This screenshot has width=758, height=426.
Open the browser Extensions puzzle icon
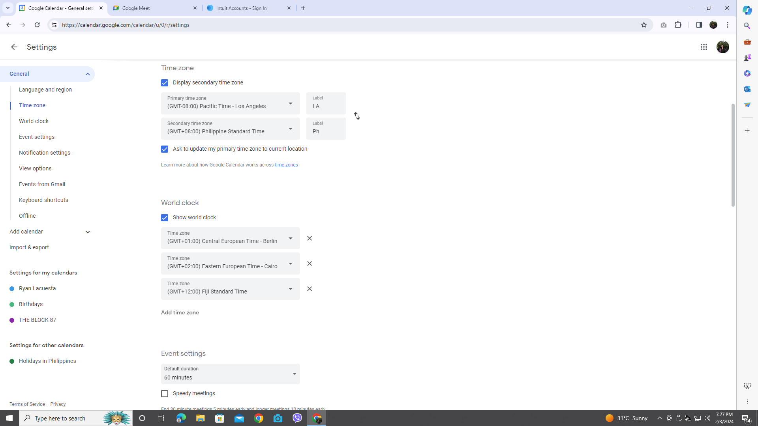click(x=678, y=25)
